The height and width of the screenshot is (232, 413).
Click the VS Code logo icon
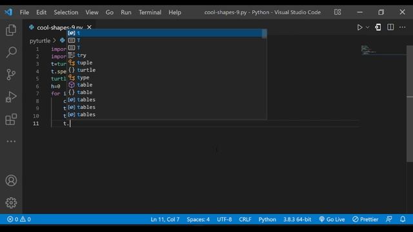click(x=8, y=12)
